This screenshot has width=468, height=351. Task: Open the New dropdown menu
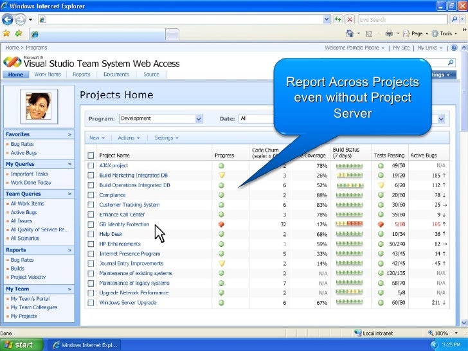97,138
